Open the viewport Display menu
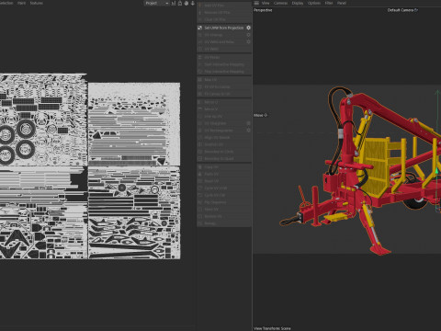The height and width of the screenshot is (331, 441). click(298, 3)
